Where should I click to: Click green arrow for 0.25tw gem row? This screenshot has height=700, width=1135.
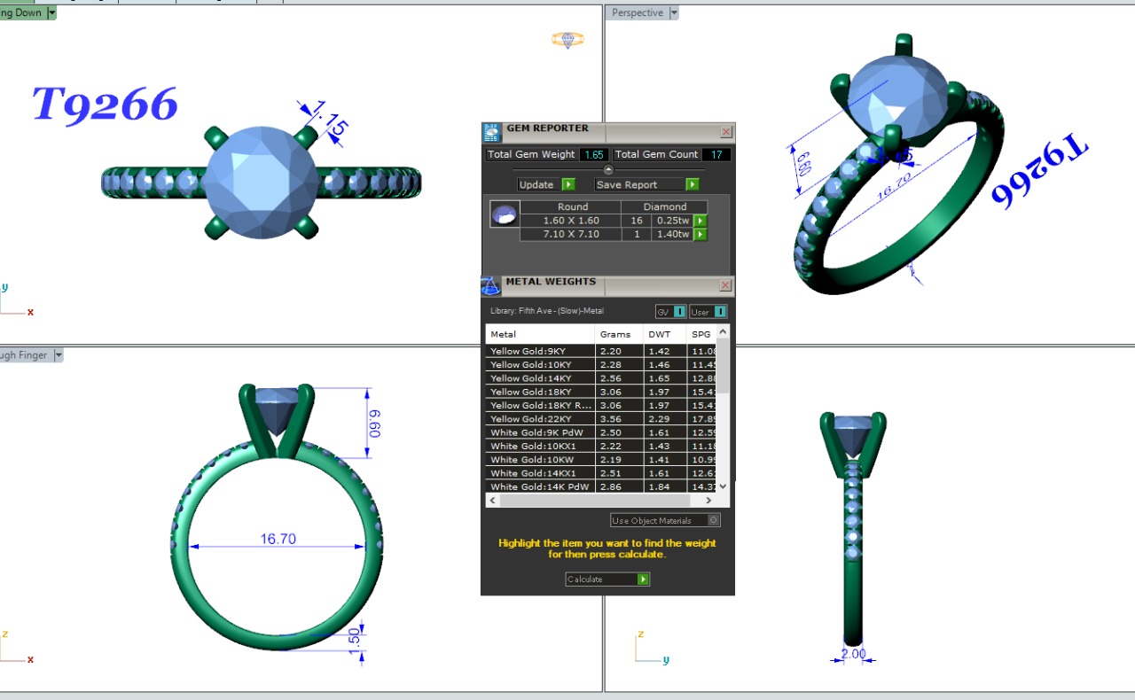(701, 221)
